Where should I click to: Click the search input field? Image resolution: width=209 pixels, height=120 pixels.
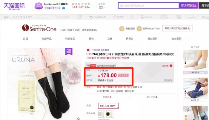click(x=148, y=6)
